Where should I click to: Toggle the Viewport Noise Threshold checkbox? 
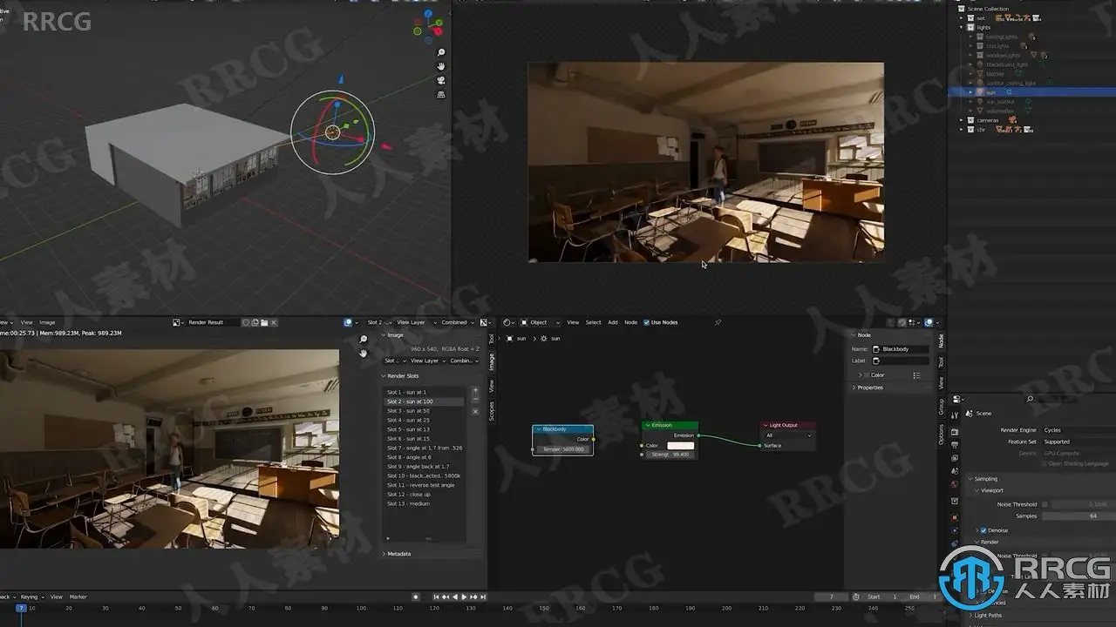coord(1045,504)
